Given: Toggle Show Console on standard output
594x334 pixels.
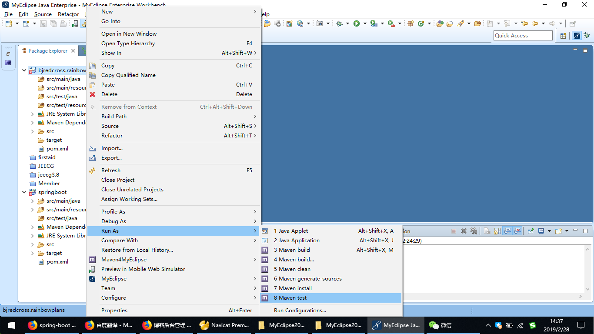Looking at the screenshot, I should (507, 231).
